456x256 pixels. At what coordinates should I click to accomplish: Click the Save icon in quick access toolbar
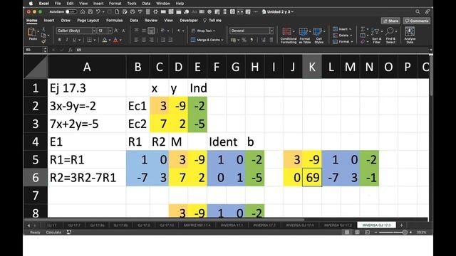[90, 12]
